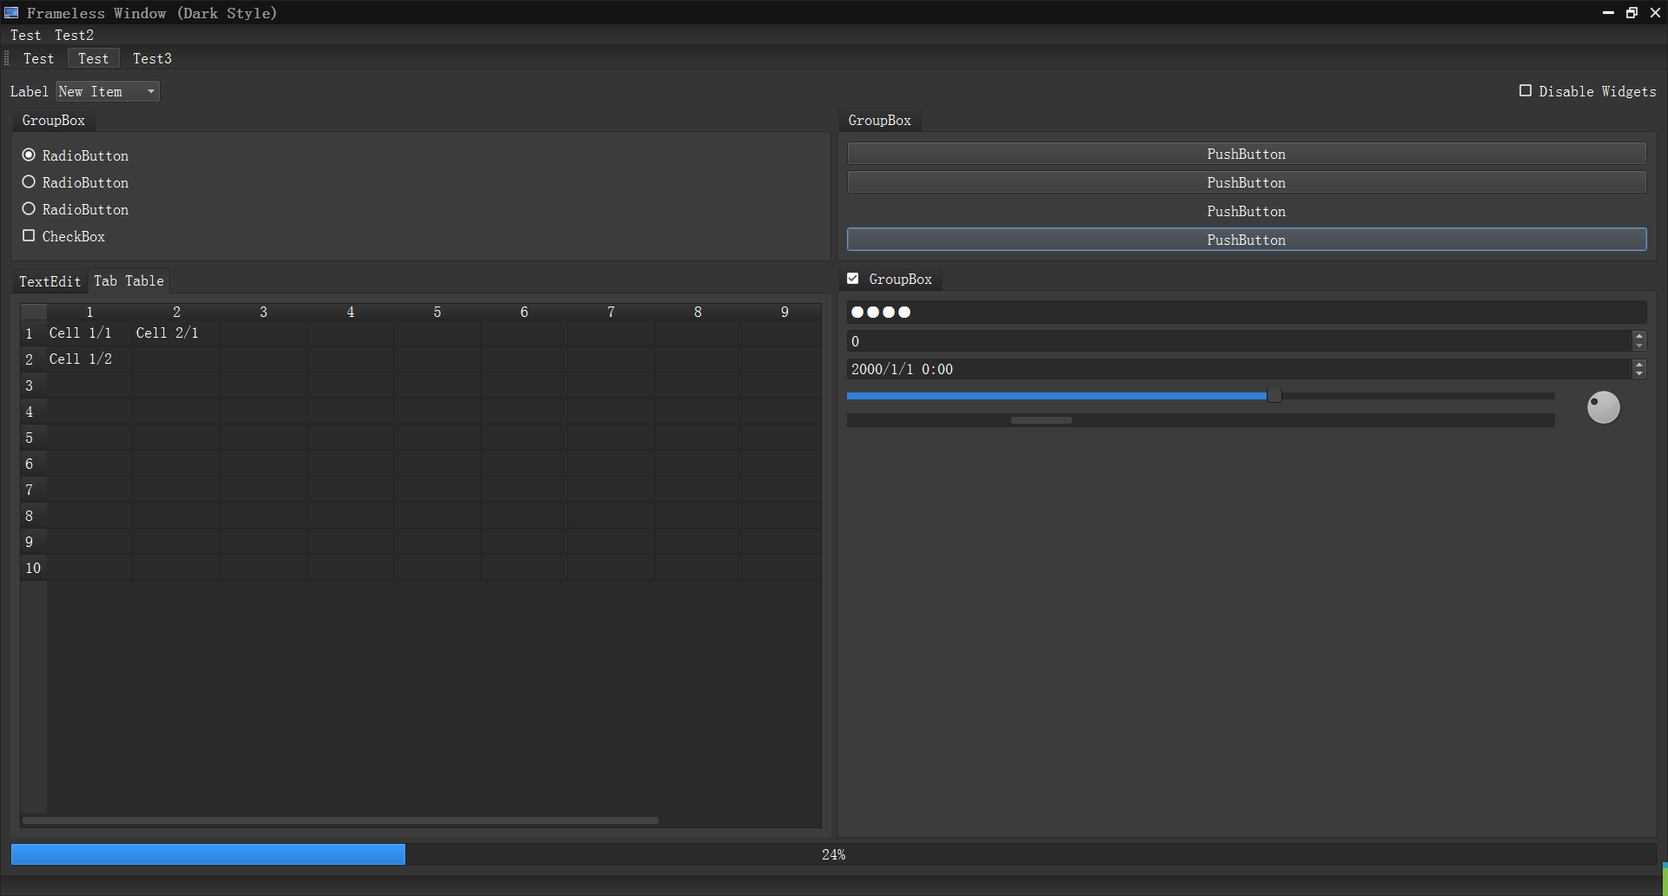Check the CheckBox in the left GroupBox
This screenshot has height=896, width=1668.
[x=29, y=235]
